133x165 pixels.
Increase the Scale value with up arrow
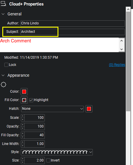click(23, 116)
